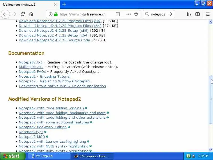Screen dimensions: 213x160
Task: Click the vertical scrollbar thumb
Action: (x=211, y=100)
